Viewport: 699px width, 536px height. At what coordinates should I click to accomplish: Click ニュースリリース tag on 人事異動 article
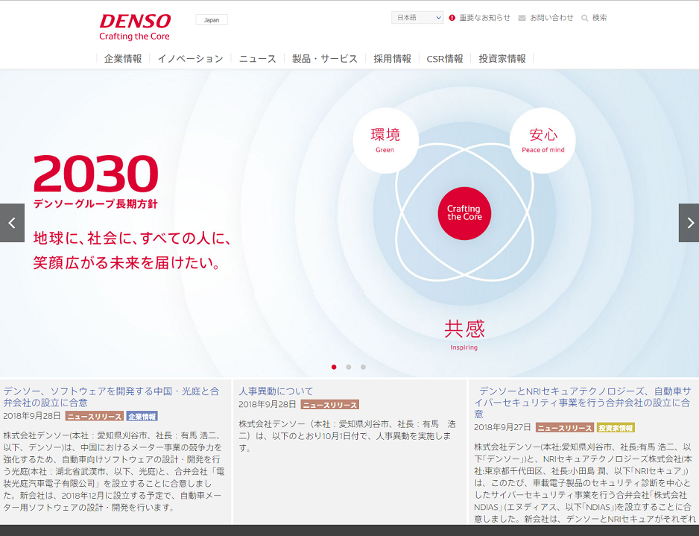[330, 405]
